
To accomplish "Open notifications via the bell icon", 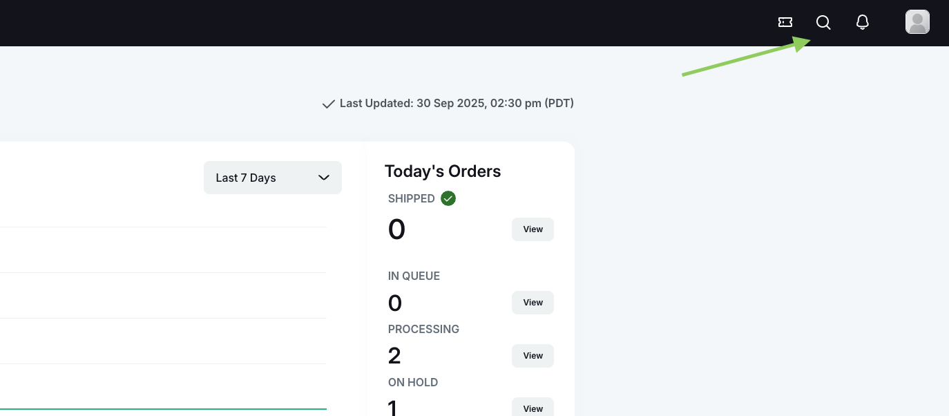I will coord(862,22).
